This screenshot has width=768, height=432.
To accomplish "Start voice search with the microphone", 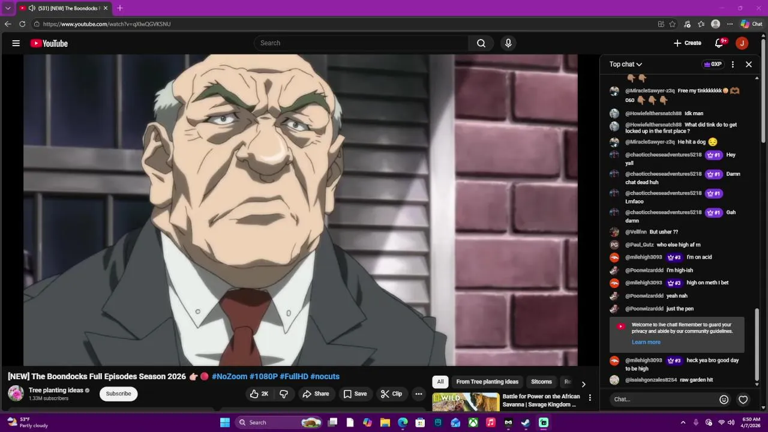I will pos(508,43).
